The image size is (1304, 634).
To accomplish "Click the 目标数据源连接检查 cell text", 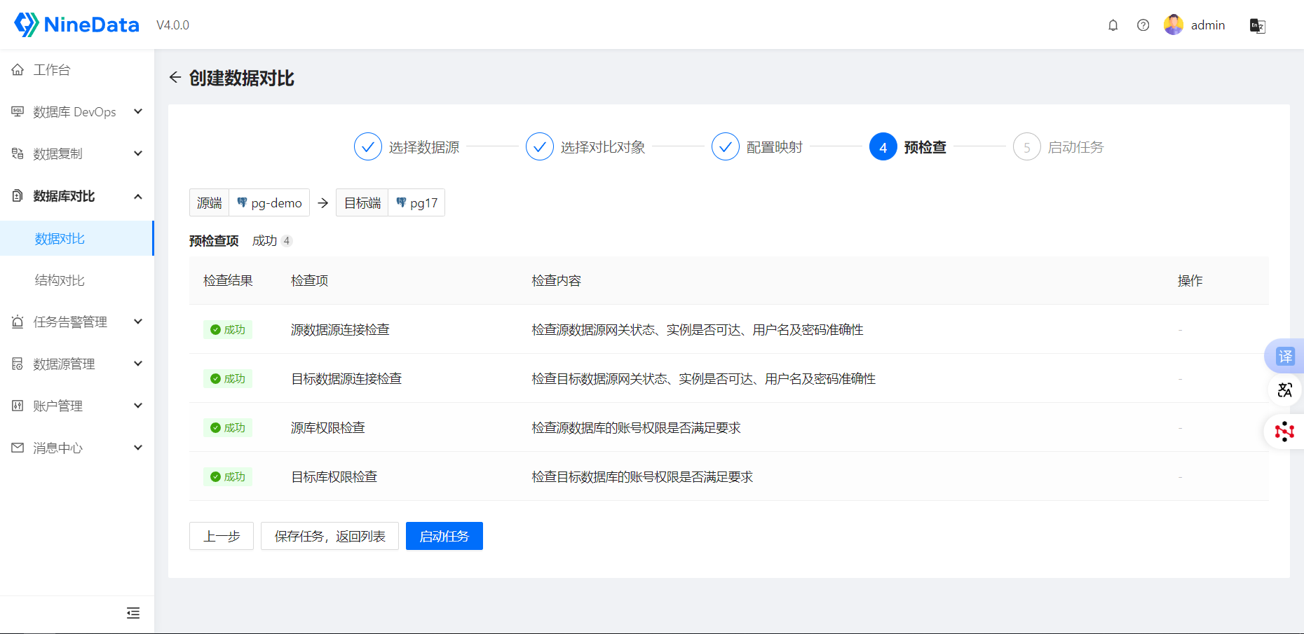I will [x=346, y=378].
